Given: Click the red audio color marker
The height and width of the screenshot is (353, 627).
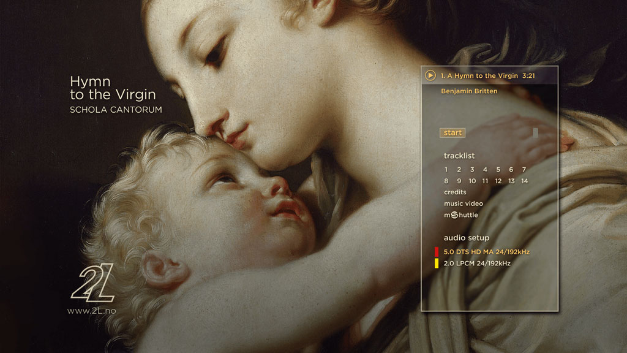Looking at the screenshot, I should click(437, 252).
